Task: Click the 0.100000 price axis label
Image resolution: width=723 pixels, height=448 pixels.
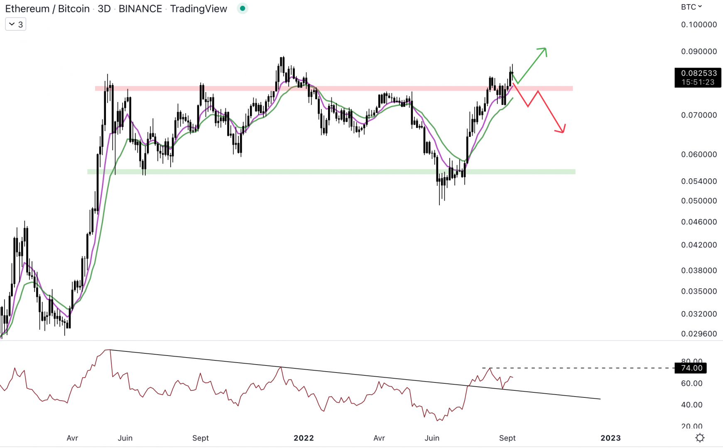Action: (699, 24)
